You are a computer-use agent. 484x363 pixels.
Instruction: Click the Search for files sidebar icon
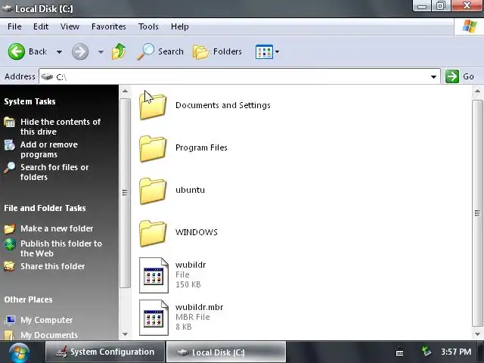coord(10,168)
